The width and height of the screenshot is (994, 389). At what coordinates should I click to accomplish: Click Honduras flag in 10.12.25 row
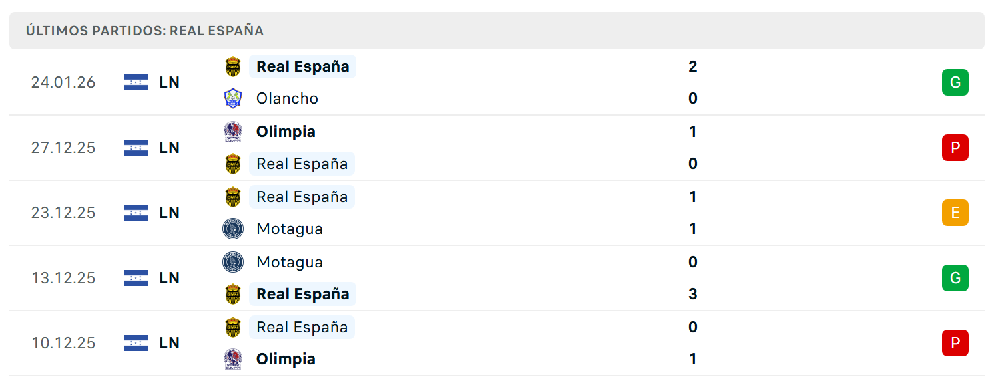(x=136, y=343)
